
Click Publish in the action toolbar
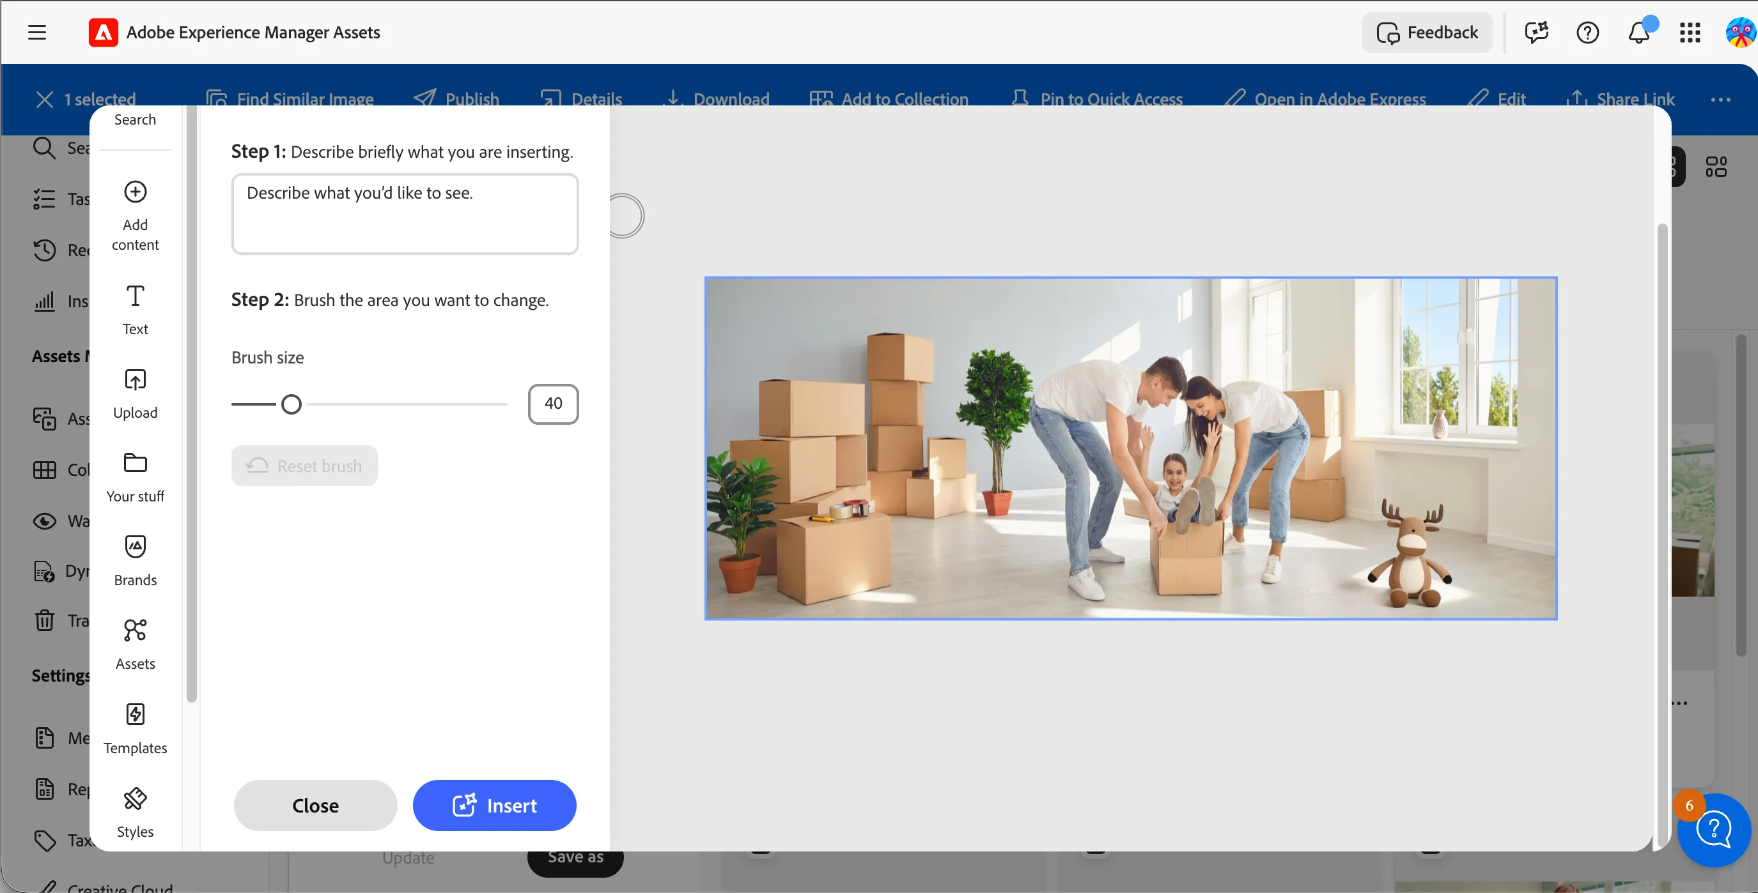(x=456, y=100)
